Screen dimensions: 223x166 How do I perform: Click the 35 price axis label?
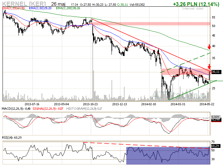(x=213, y=58)
